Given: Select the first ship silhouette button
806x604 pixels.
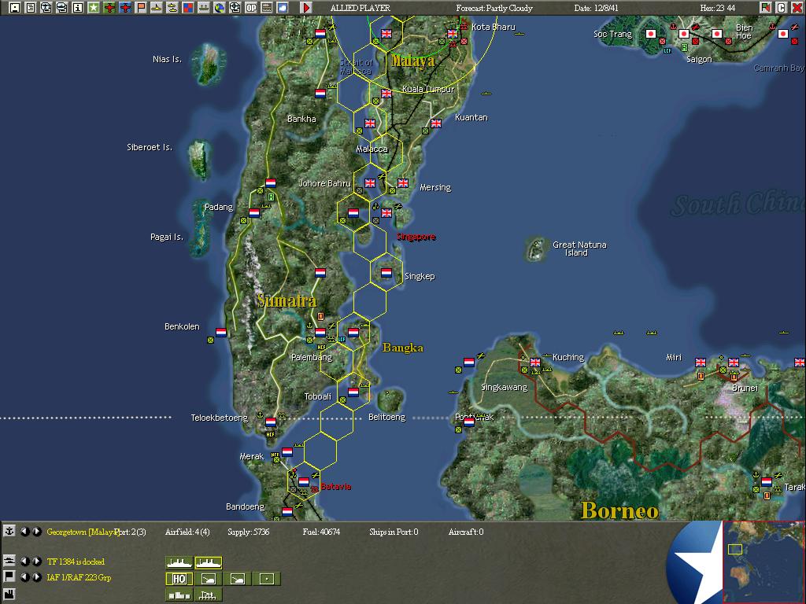Looking at the screenshot, I should tap(179, 563).
